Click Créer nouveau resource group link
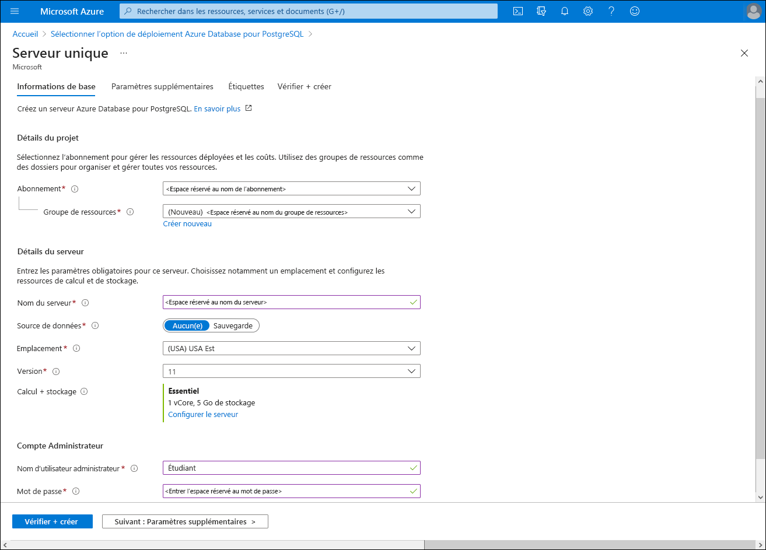 tap(187, 224)
